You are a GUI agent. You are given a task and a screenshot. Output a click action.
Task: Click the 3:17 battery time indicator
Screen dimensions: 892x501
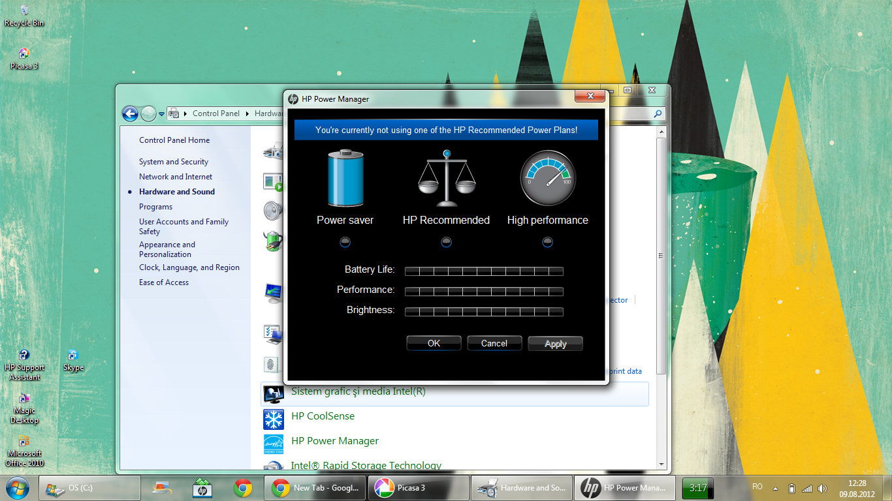point(698,488)
